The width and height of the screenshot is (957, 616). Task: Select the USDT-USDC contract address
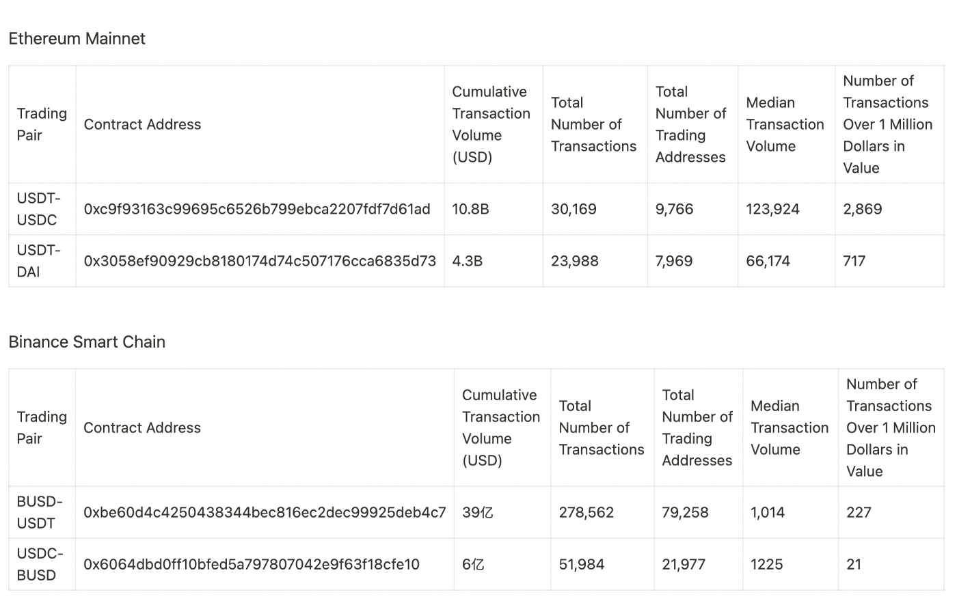point(257,209)
